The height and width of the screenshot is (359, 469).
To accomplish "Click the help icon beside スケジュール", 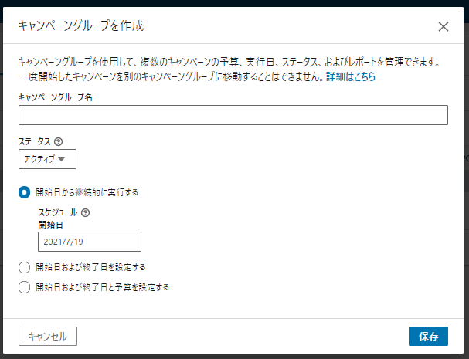I will pyautogui.click(x=85, y=212).
